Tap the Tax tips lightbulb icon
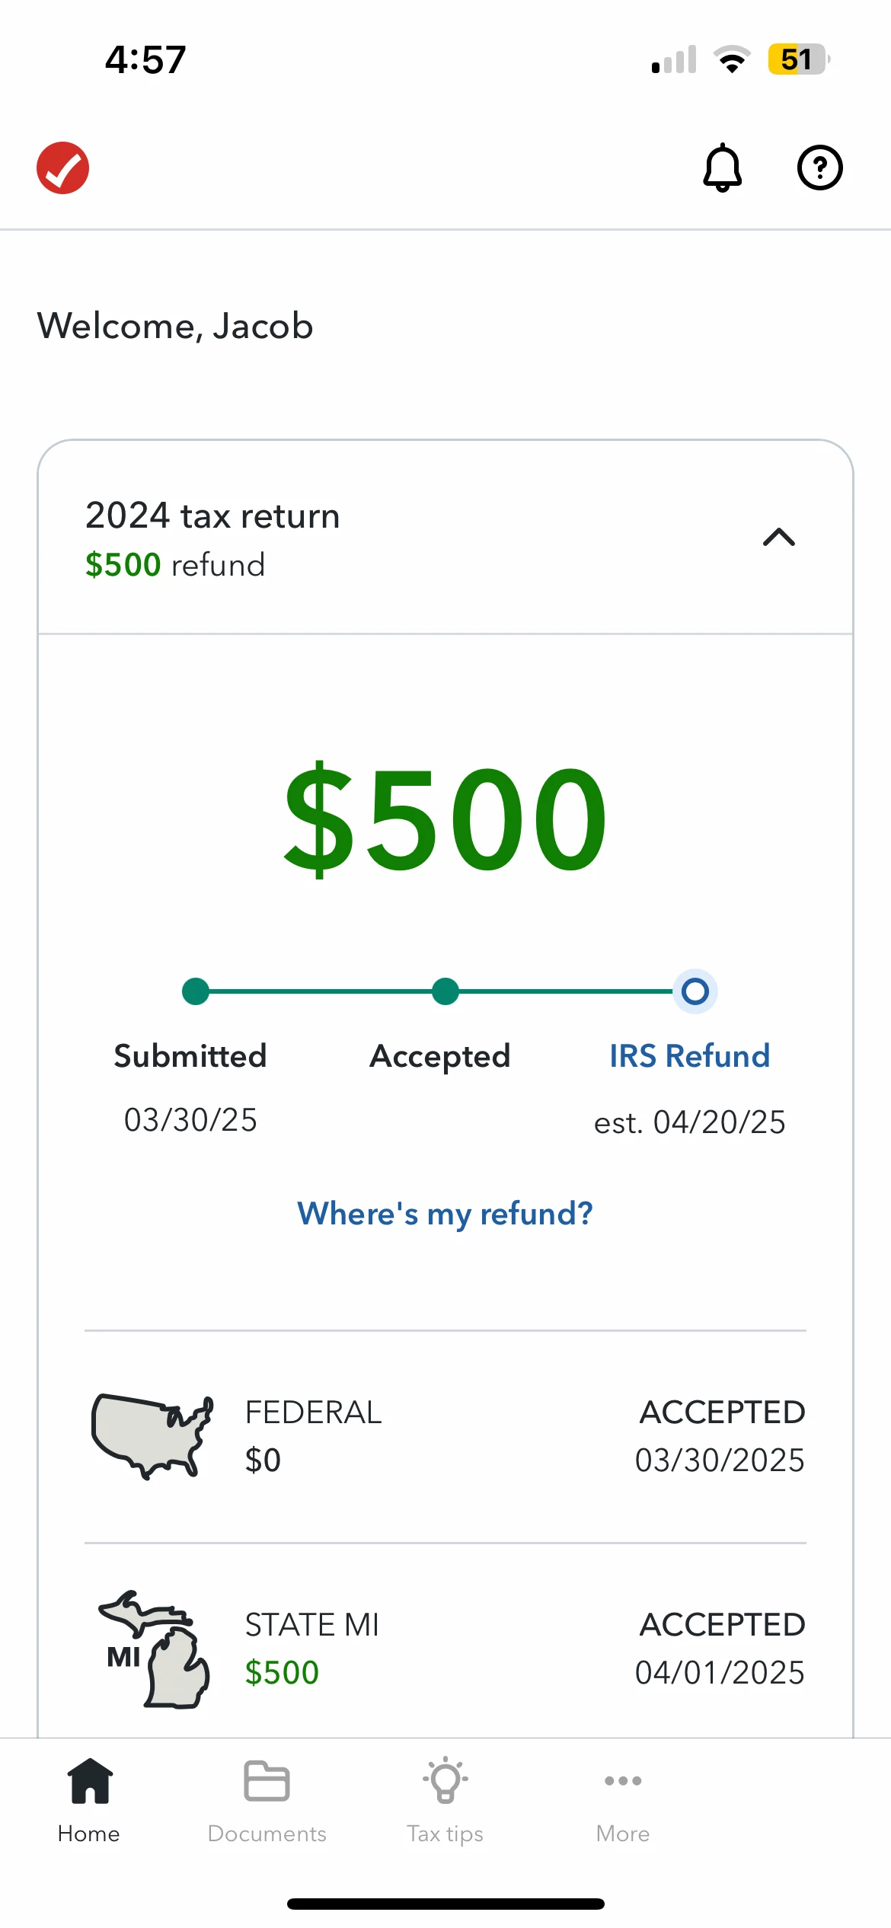This screenshot has height=1928, width=891. point(445,1780)
